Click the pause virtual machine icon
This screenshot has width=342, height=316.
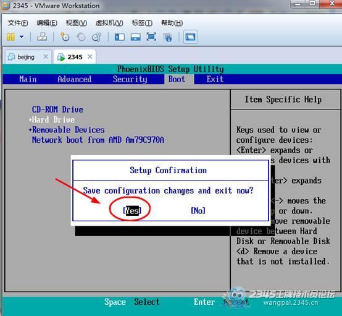pyautogui.click(x=10, y=37)
